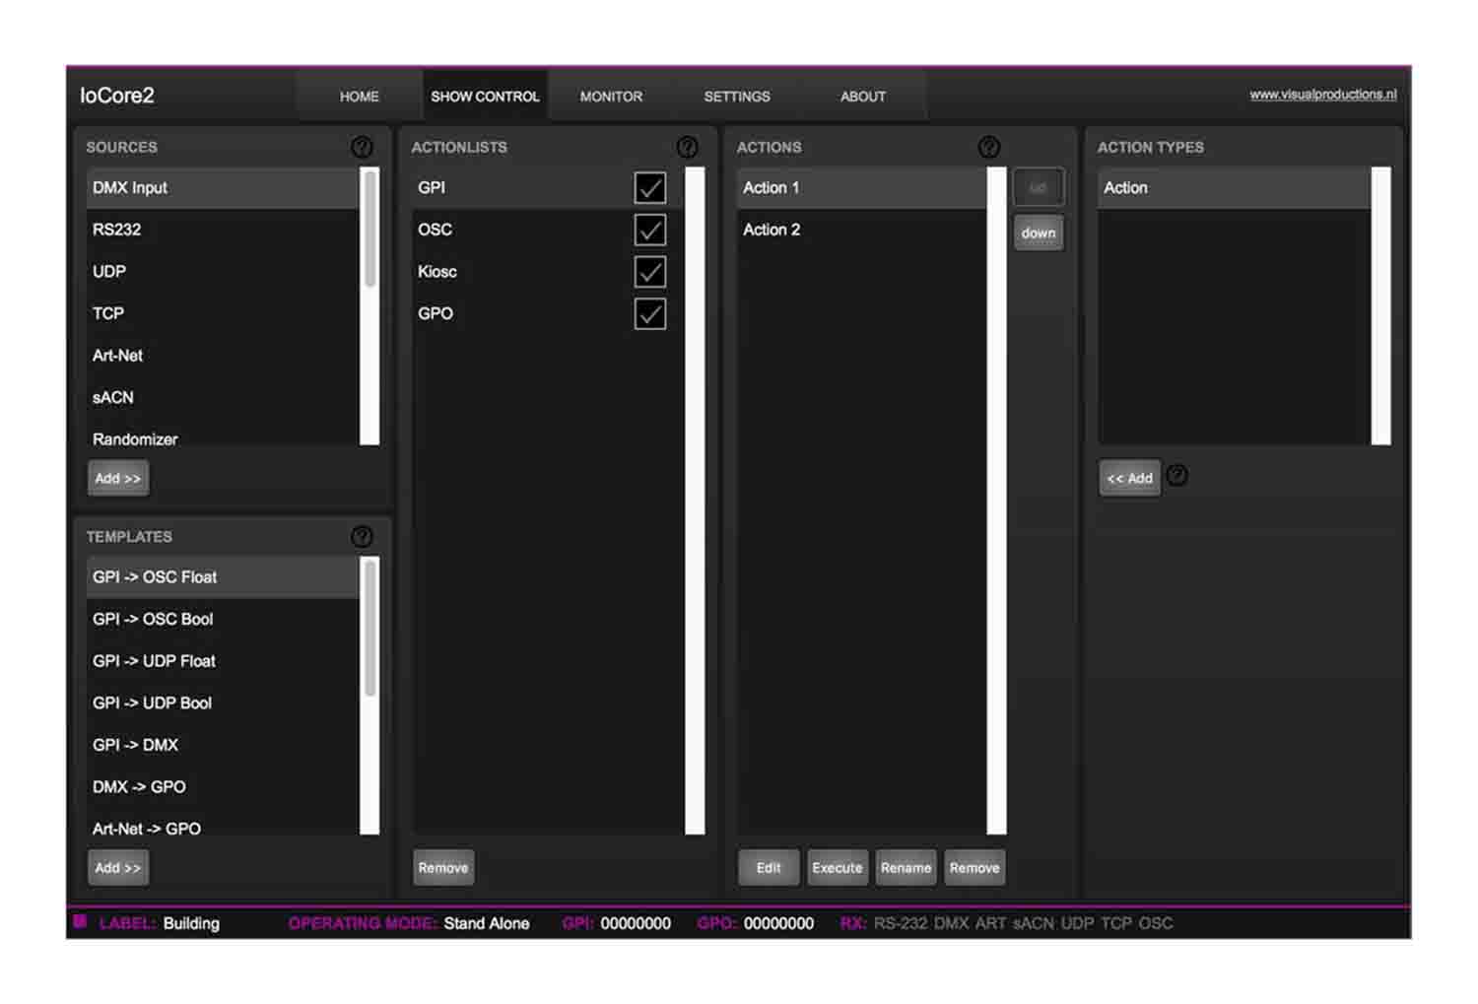Edit the selected action
The height and width of the screenshot is (1004, 1478).
(x=769, y=868)
